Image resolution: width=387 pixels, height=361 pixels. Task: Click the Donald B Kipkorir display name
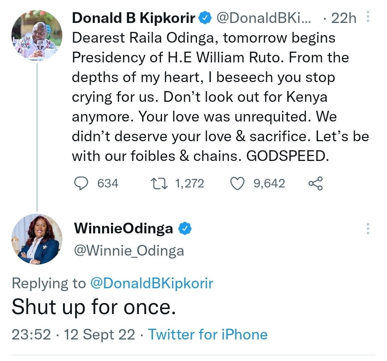[x=134, y=18]
